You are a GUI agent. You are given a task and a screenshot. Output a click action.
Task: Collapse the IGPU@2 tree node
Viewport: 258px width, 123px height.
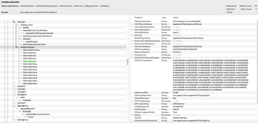tap(15, 22)
